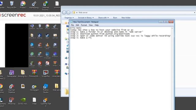Click the recording filename 15.01.2021_13.05.04
The image size is (196, 110).
[x=47, y=16]
